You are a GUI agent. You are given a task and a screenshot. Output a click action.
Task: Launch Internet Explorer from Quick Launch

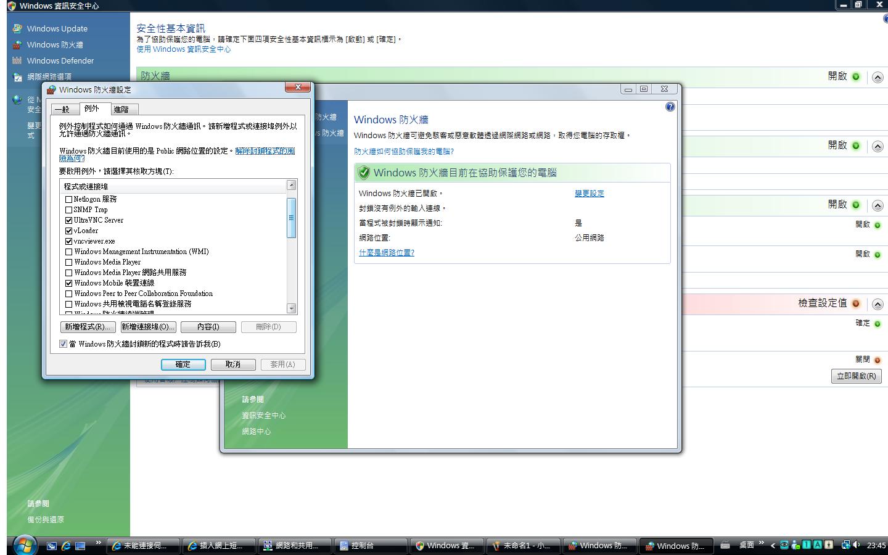pyautogui.click(x=66, y=546)
